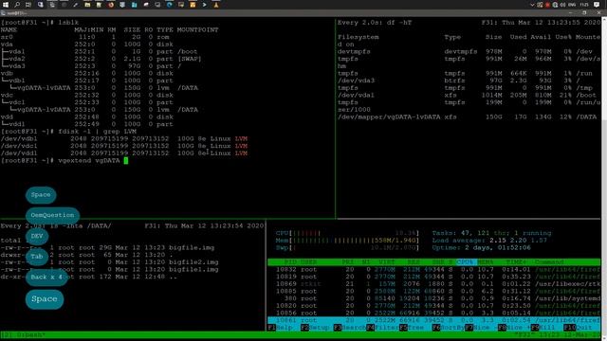
Task: Open Task View from the taskbar
Action: pos(28,5)
